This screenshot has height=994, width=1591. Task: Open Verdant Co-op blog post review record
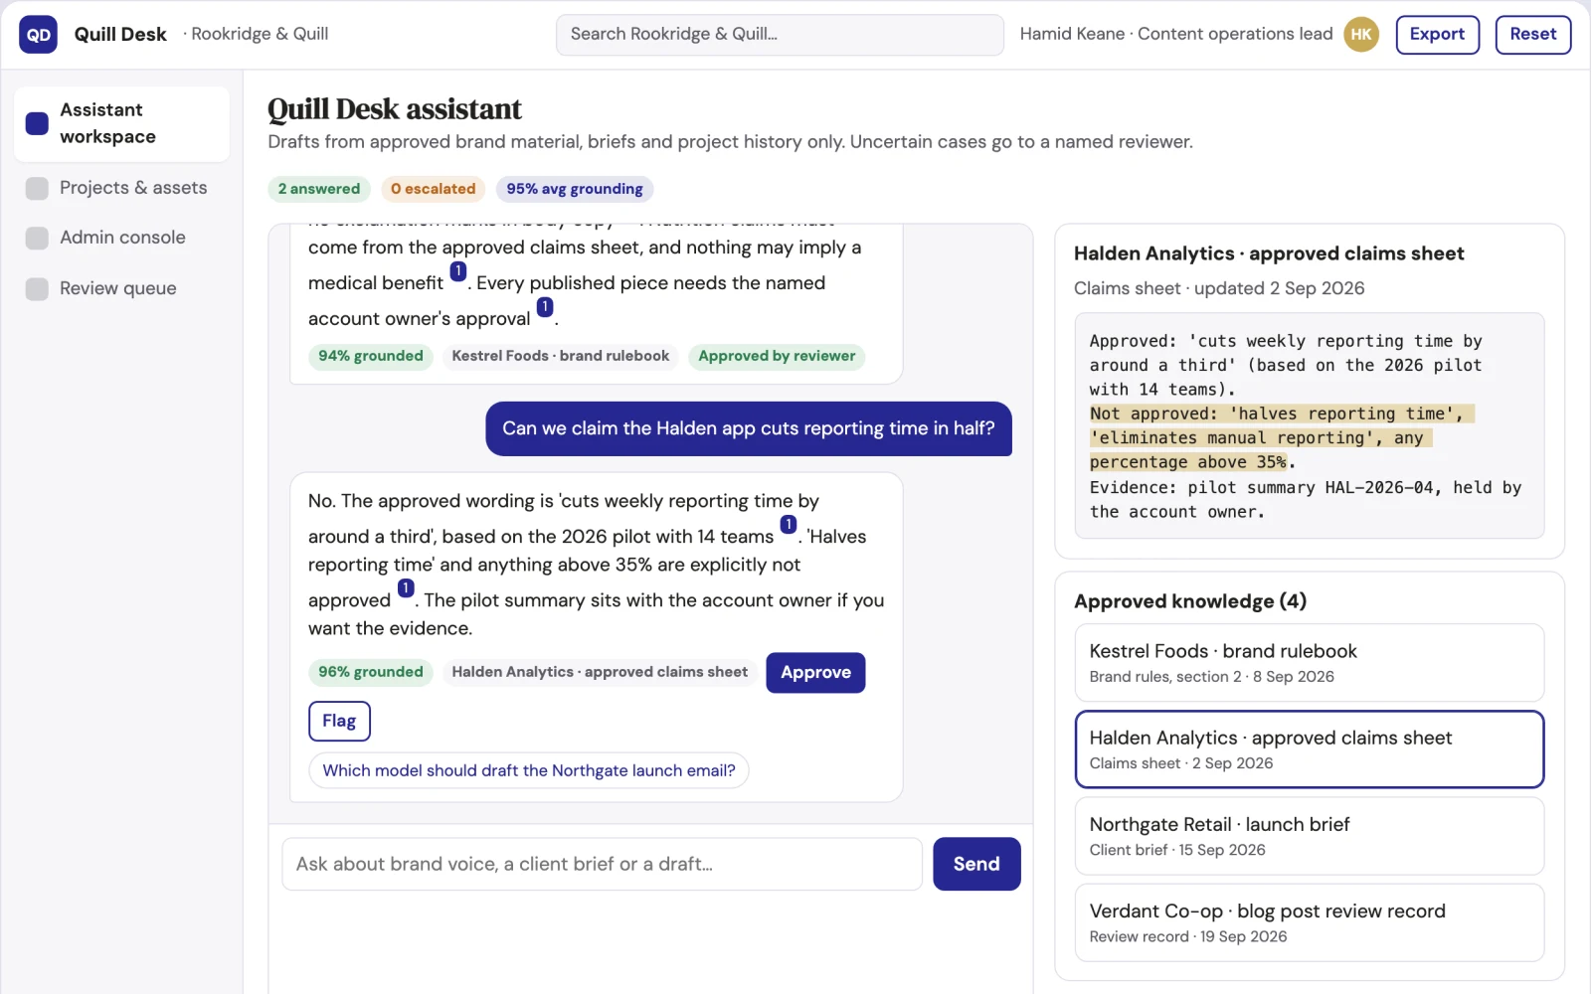pos(1310,922)
